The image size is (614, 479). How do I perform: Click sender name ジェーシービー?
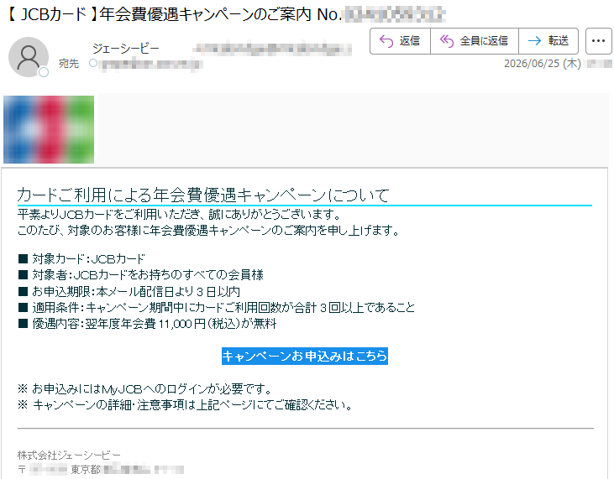point(126,49)
